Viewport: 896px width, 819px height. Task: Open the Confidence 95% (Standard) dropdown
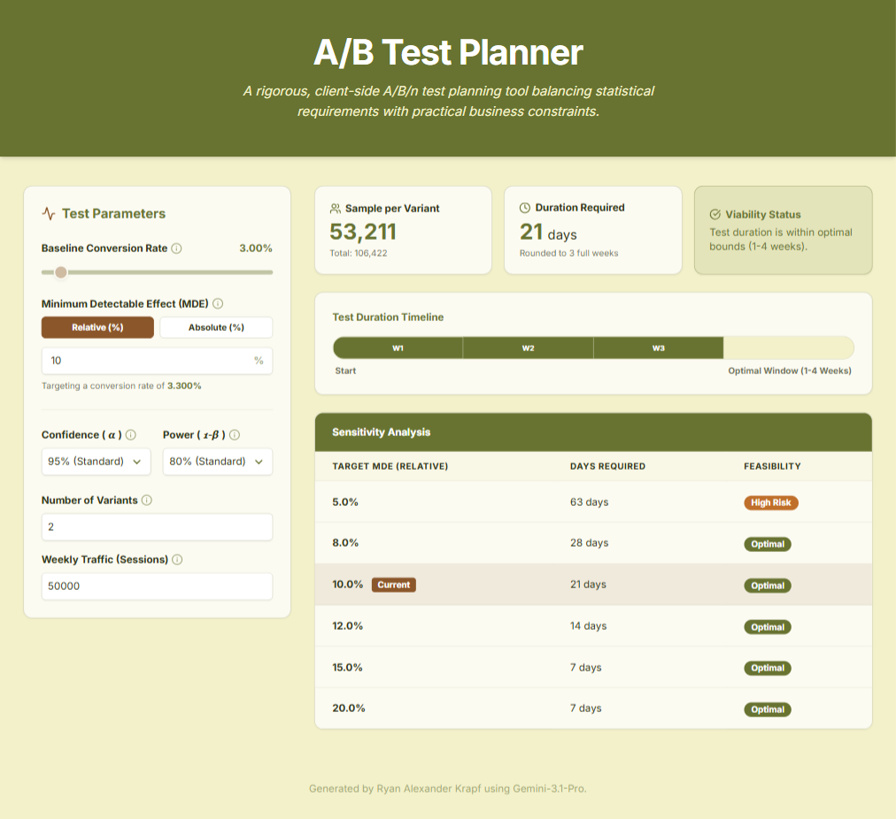point(96,461)
